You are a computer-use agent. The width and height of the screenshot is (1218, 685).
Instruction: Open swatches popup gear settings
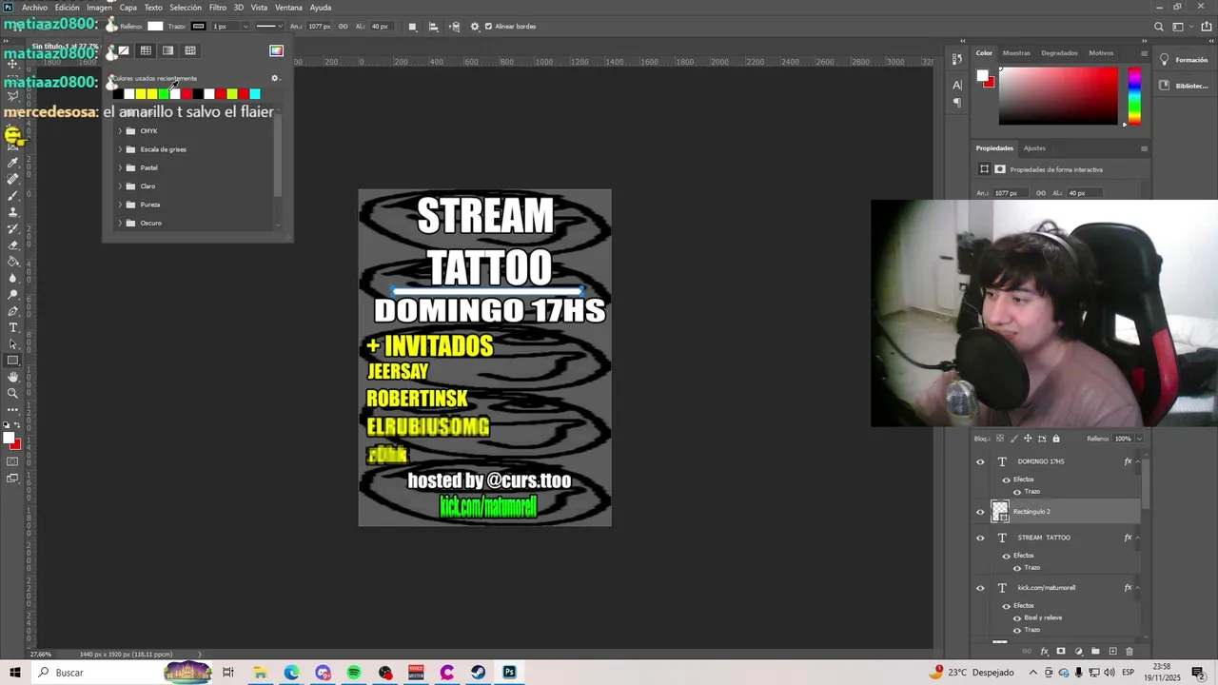(275, 78)
